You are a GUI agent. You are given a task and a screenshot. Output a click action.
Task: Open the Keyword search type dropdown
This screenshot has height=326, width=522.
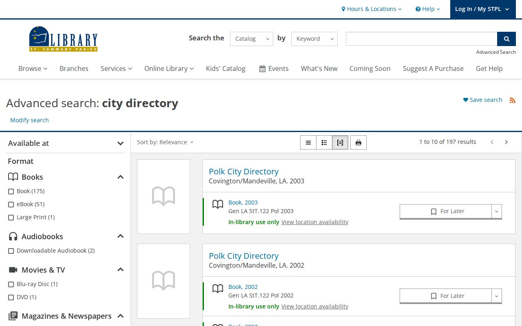314,39
